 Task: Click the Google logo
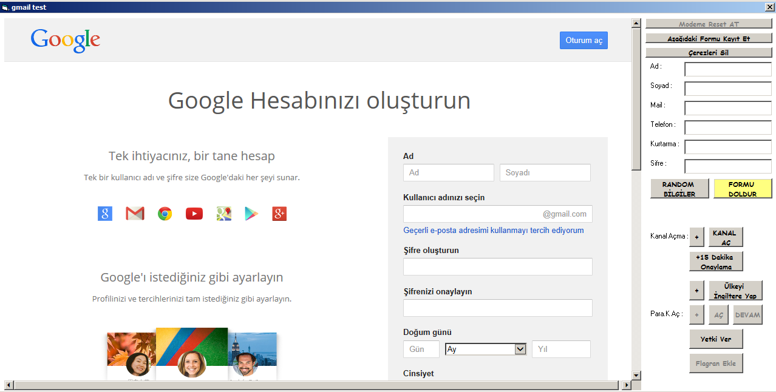pyautogui.click(x=66, y=40)
